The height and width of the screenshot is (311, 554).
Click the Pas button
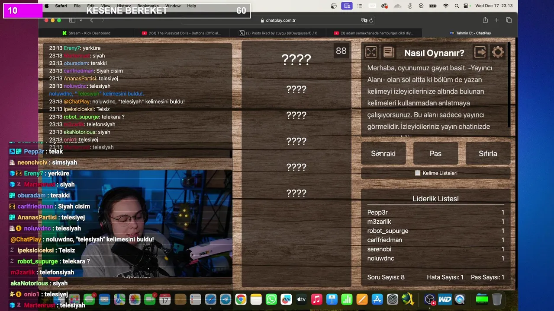(435, 153)
